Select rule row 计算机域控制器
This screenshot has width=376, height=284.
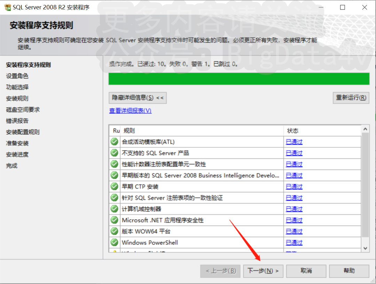[x=235, y=209]
